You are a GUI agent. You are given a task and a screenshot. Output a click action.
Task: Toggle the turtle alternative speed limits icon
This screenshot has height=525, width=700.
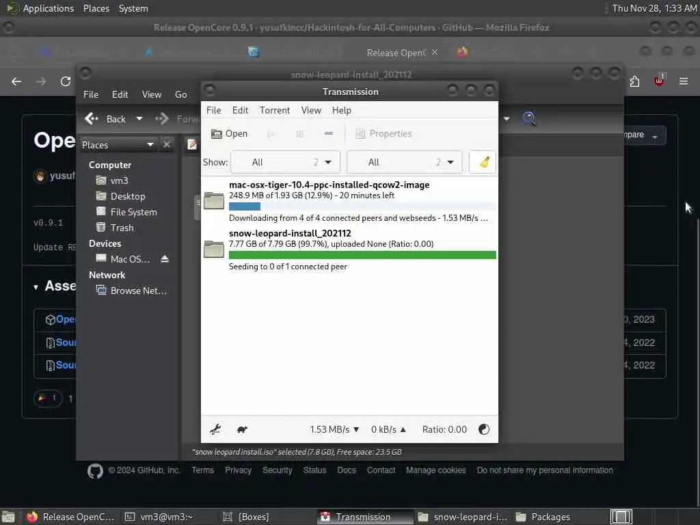242,429
